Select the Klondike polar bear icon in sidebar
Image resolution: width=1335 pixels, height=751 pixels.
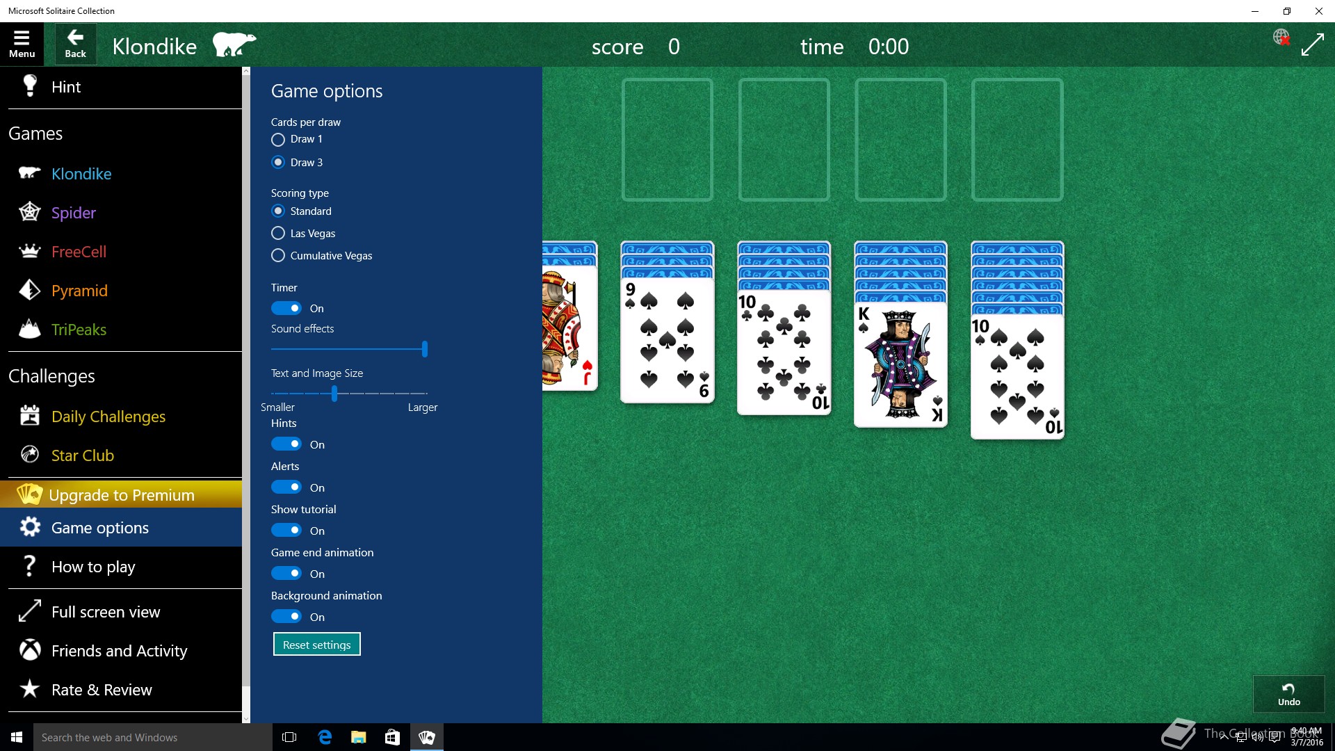pos(29,173)
